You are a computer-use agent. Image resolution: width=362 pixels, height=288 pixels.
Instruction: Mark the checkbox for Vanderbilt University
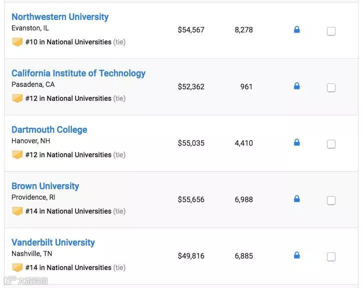[331, 257]
